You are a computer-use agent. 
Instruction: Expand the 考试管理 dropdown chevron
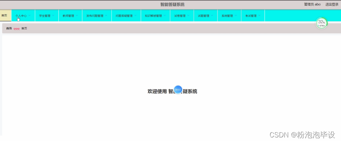point(260,15)
